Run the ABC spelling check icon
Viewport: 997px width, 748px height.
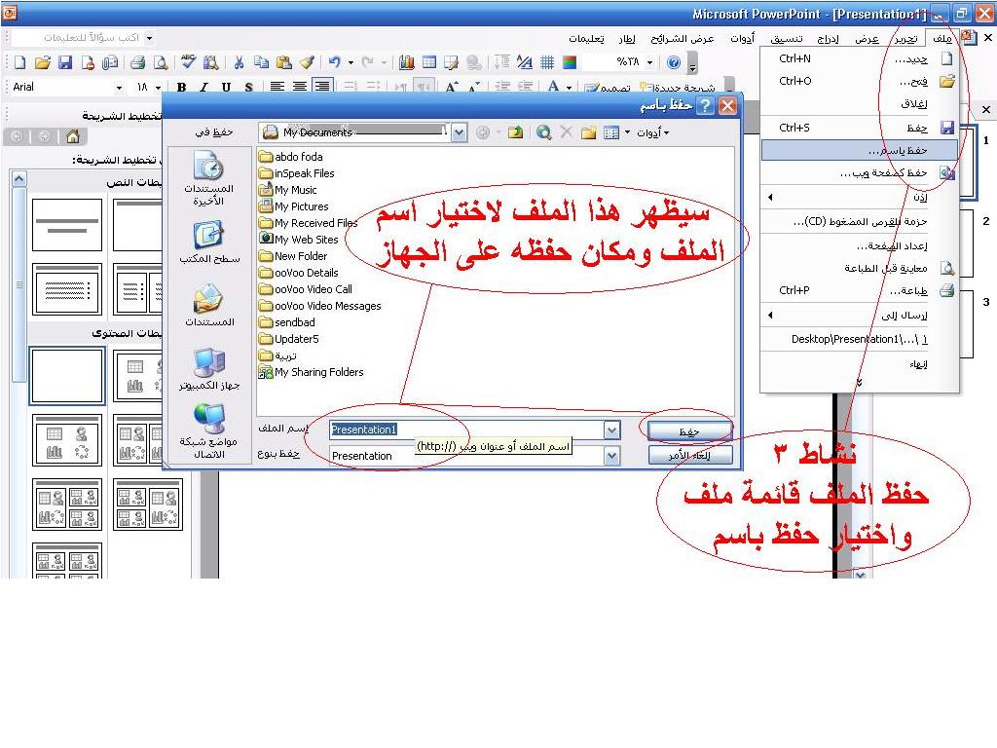coord(188,61)
